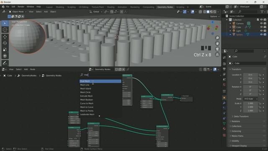Open the Output properties tab icon

point(224,69)
